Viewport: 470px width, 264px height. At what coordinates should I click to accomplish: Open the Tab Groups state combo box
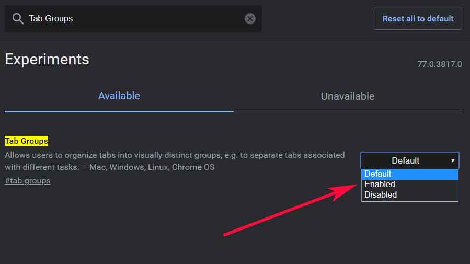(x=405, y=160)
